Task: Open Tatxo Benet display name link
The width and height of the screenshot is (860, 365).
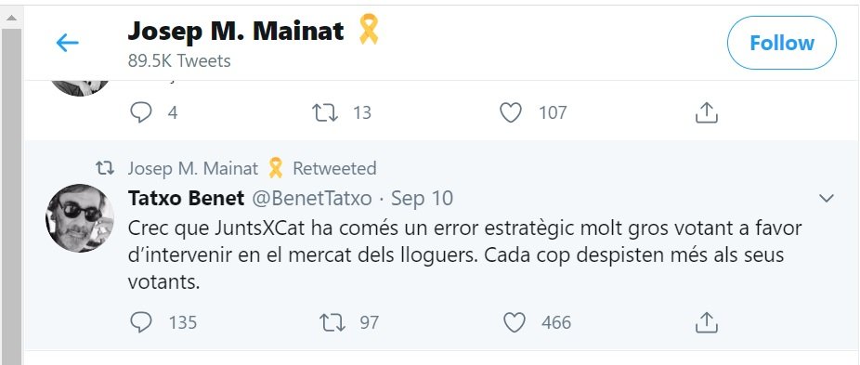Action: tap(186, 198)
